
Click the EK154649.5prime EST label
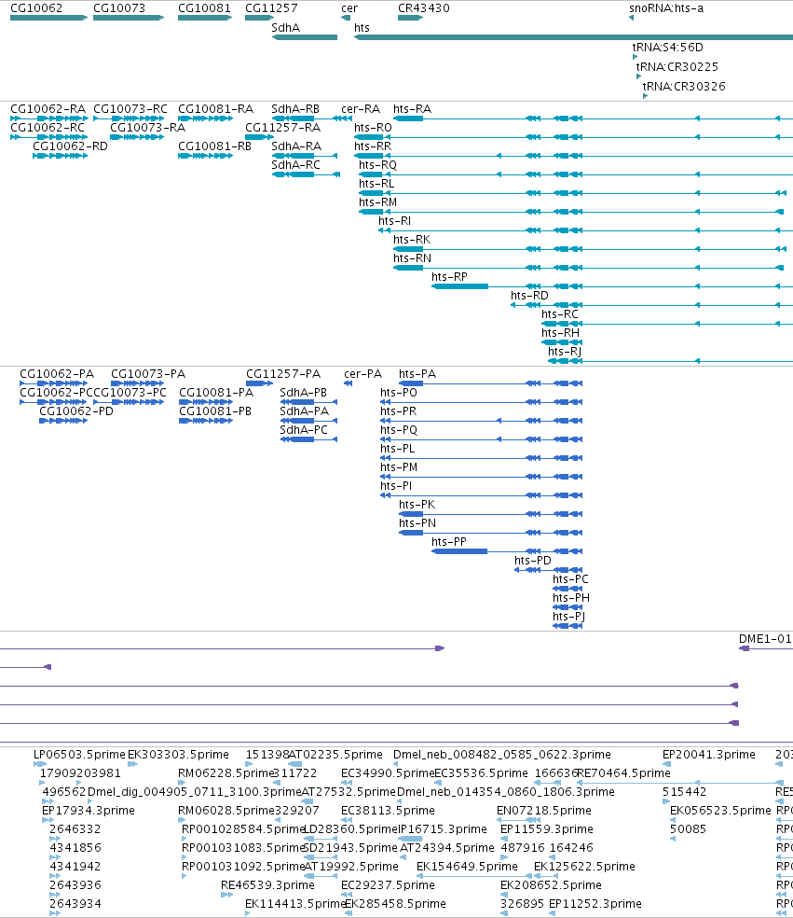click(467, 867)
